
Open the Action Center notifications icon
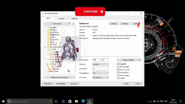[180, 101]
